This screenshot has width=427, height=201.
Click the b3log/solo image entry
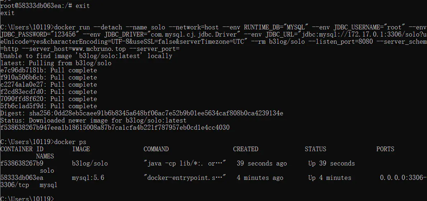click(x=90, y=163)
